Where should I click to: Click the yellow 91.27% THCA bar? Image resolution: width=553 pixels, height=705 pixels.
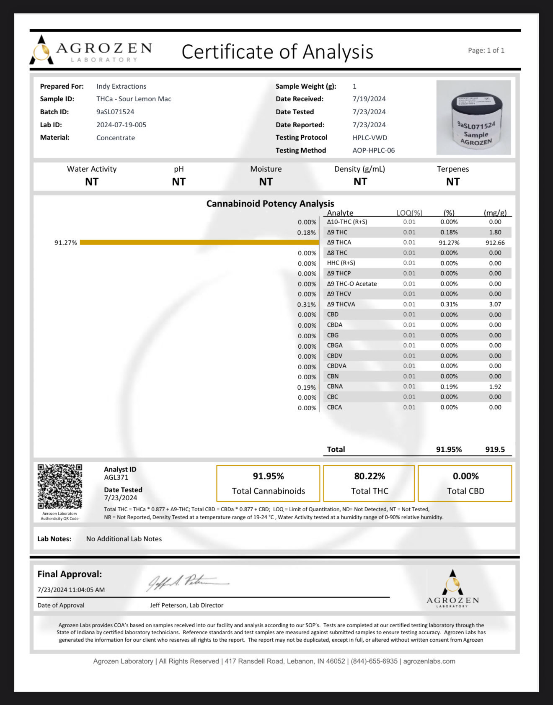tap(199, 242)
